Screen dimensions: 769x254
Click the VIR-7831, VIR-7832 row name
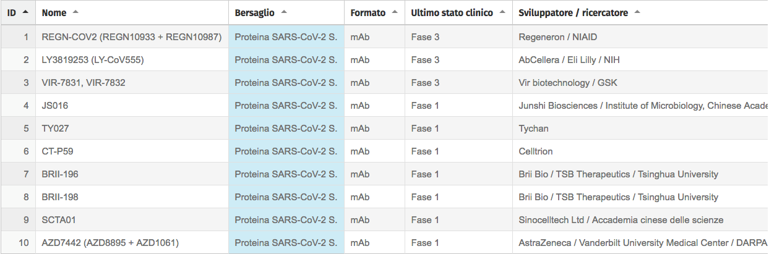(84, 83)
